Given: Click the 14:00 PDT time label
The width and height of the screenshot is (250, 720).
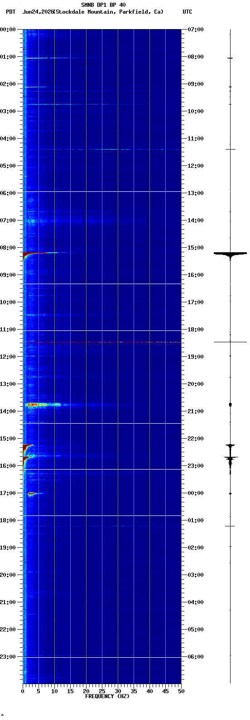Looking at the screenshot, I should pyautogui.click(x=8, y=411).
